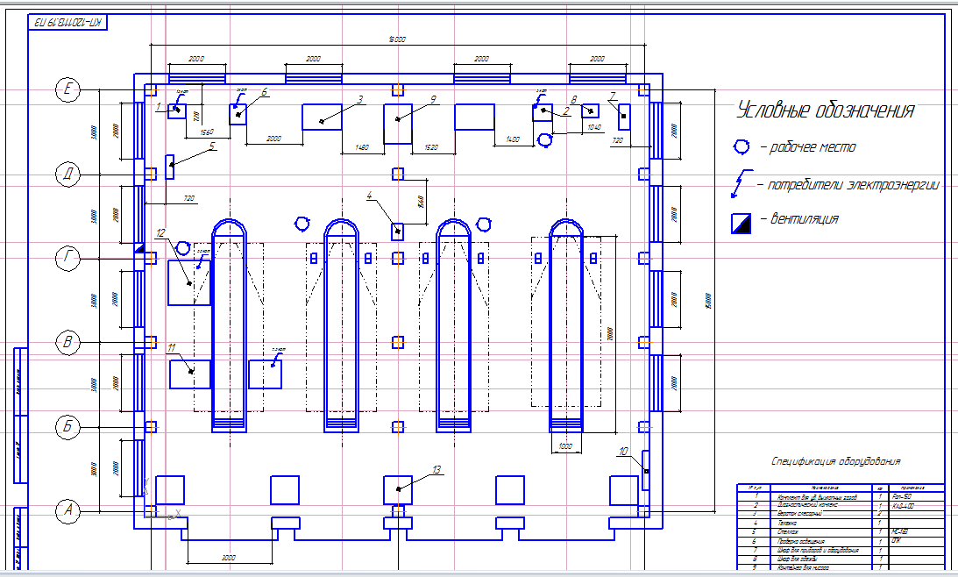The width and height of the screenshot is (958, 577).
Task: Select the grid axis marker Е
Action: click(x=67, y=89)
